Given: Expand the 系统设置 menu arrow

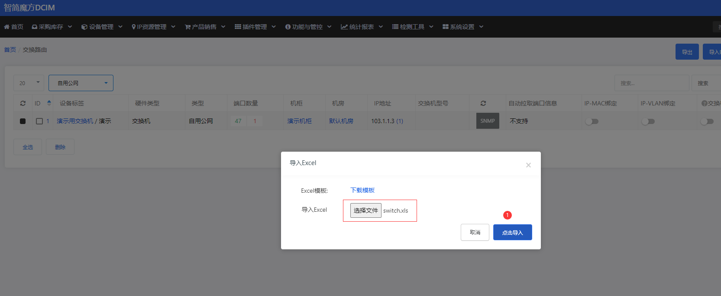Looking at the screenshot, I should (x=481, y=27).
